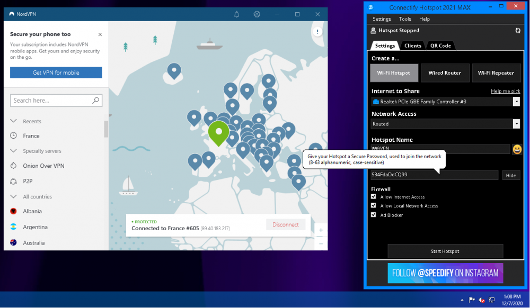Uncheck Allow Internet Access
The image size is (530, 308).
pyautogui.click(x=374, y=197)
